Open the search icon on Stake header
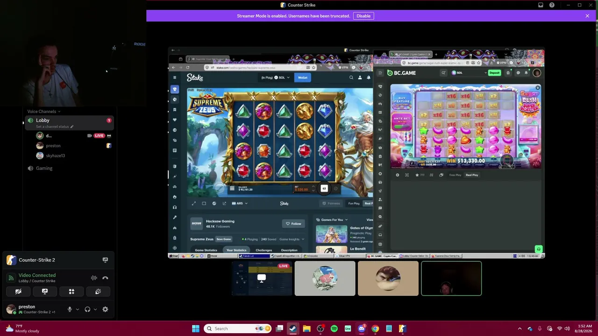The width and height of the screenshot is (598, 336). pos(351,77)
